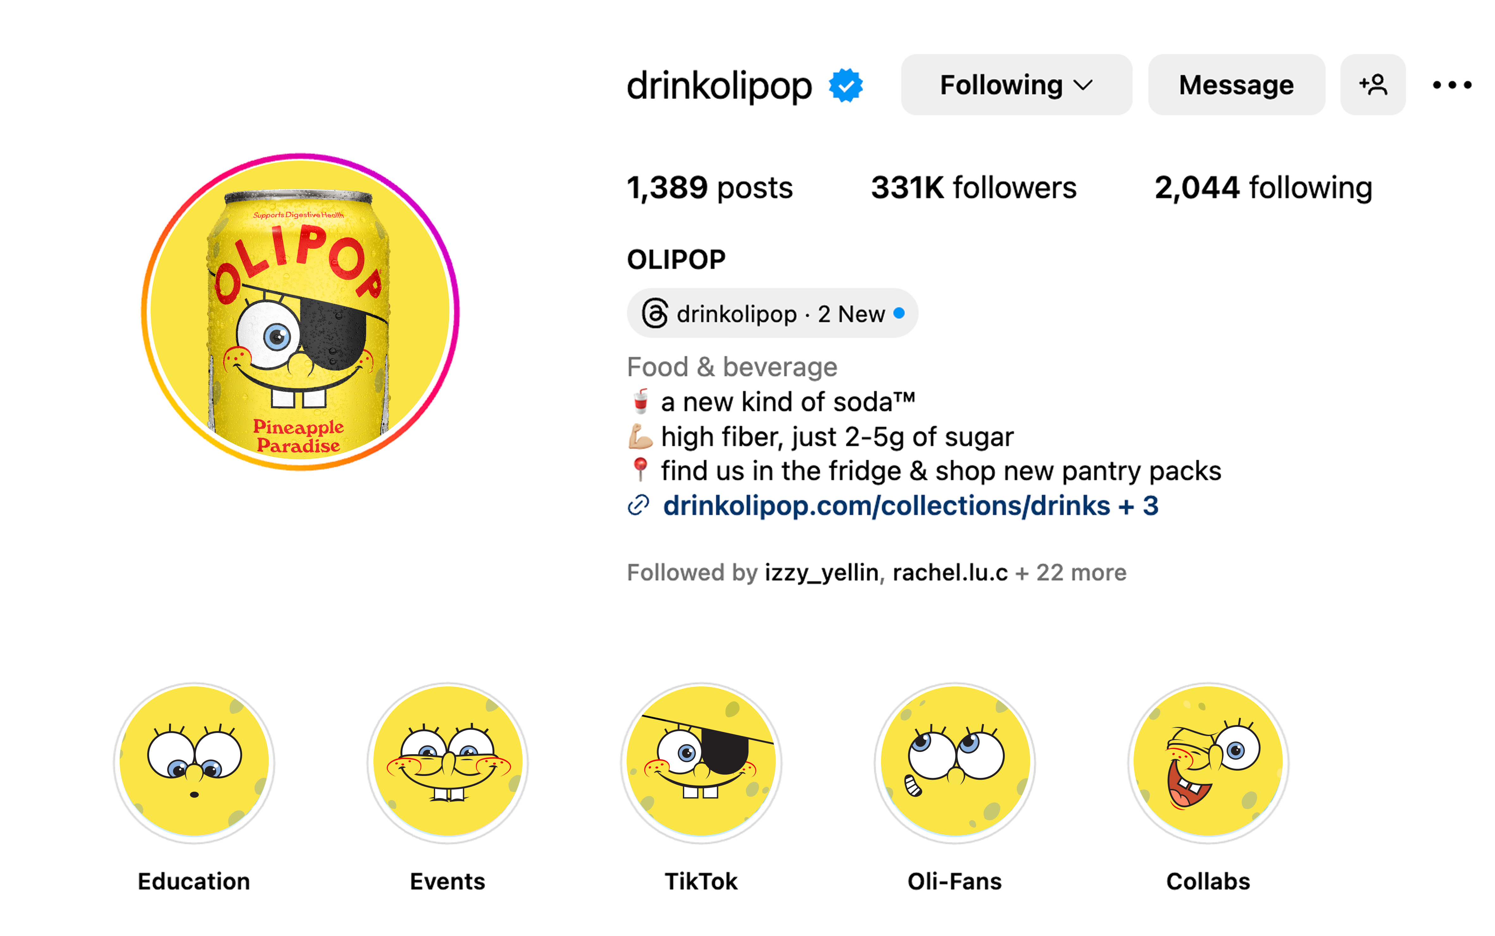
Task: View the 331K followers list
Action: click(973, 188)
